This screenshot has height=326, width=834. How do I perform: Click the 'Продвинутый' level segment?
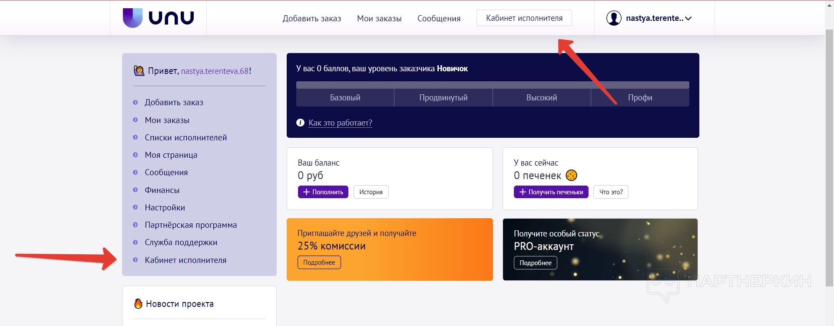tap(443, 97)
